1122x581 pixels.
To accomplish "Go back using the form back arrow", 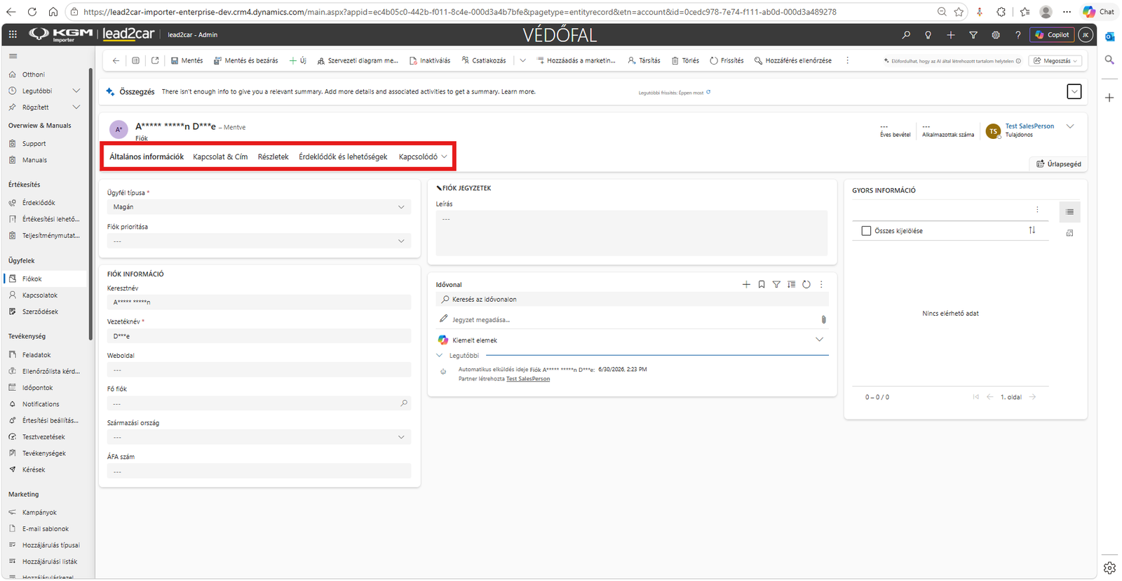I will 116,60.
